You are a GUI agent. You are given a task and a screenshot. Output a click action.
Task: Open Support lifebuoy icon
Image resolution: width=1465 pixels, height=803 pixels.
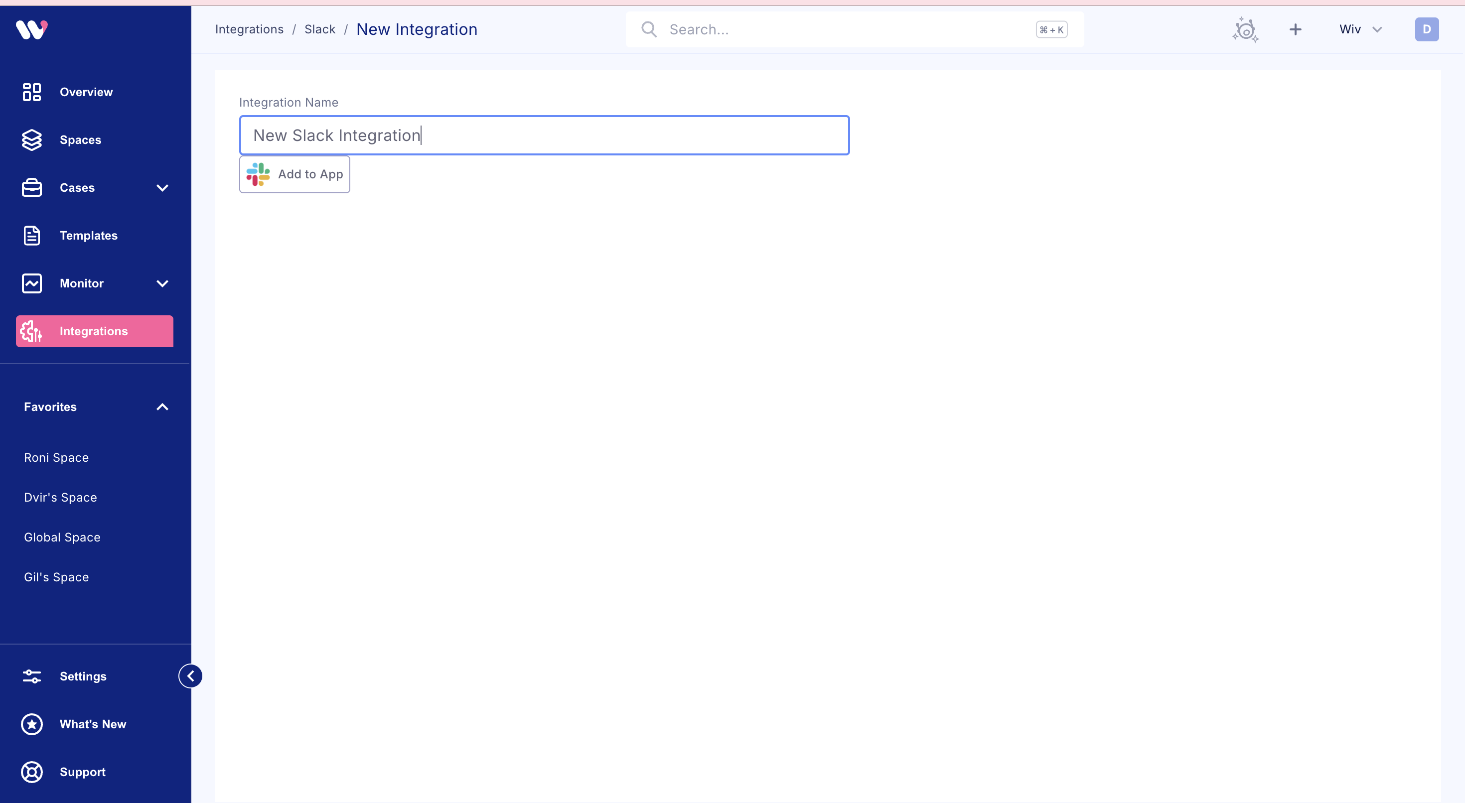point(32,772)
